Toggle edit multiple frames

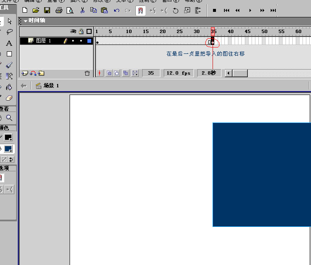coord(125,73)
